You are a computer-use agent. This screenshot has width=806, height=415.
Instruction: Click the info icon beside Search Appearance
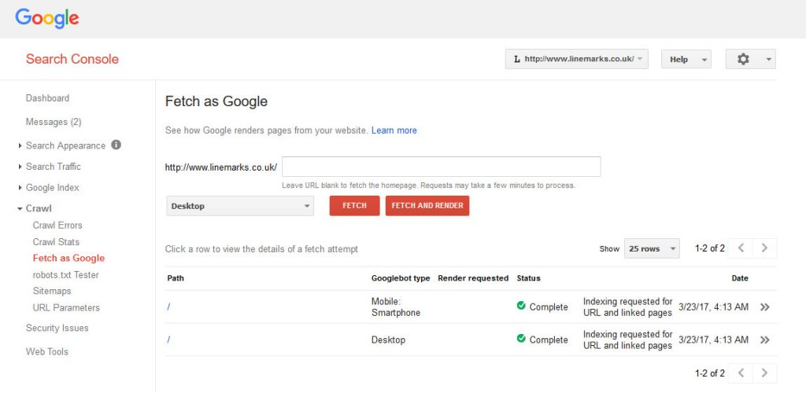[116, 145]
